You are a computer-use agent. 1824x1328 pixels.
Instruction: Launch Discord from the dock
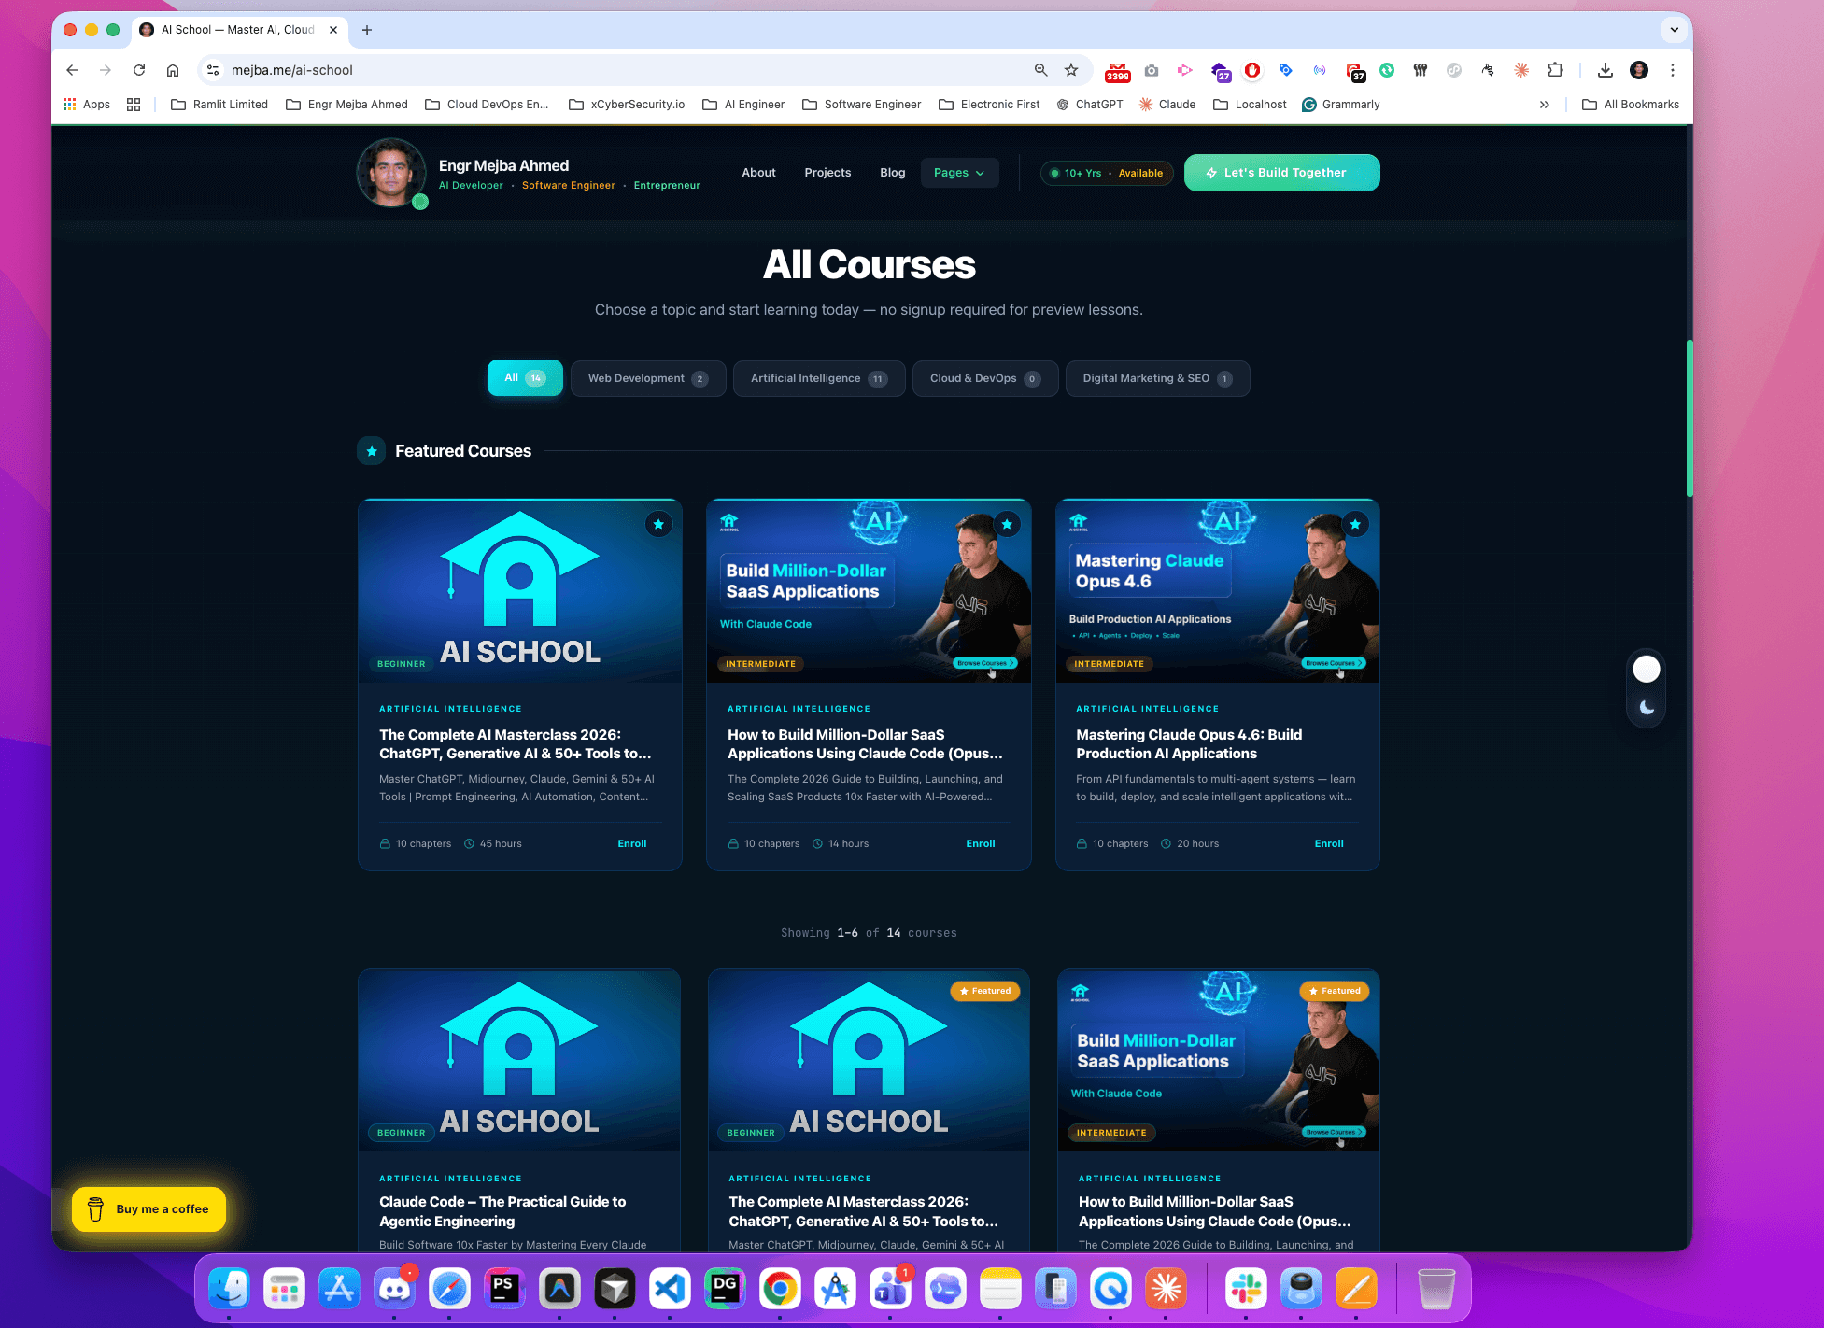tap(394, 1289)
